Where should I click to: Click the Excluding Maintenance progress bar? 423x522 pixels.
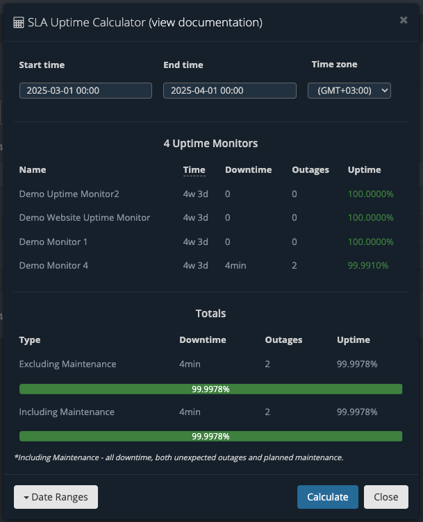click(x=211, y=389)
